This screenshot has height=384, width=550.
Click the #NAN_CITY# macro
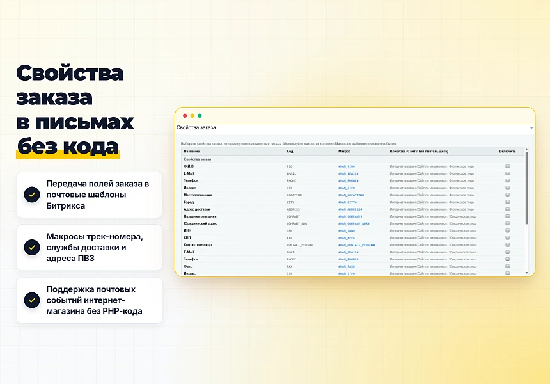pyautogui.click(x=348, y=202)
